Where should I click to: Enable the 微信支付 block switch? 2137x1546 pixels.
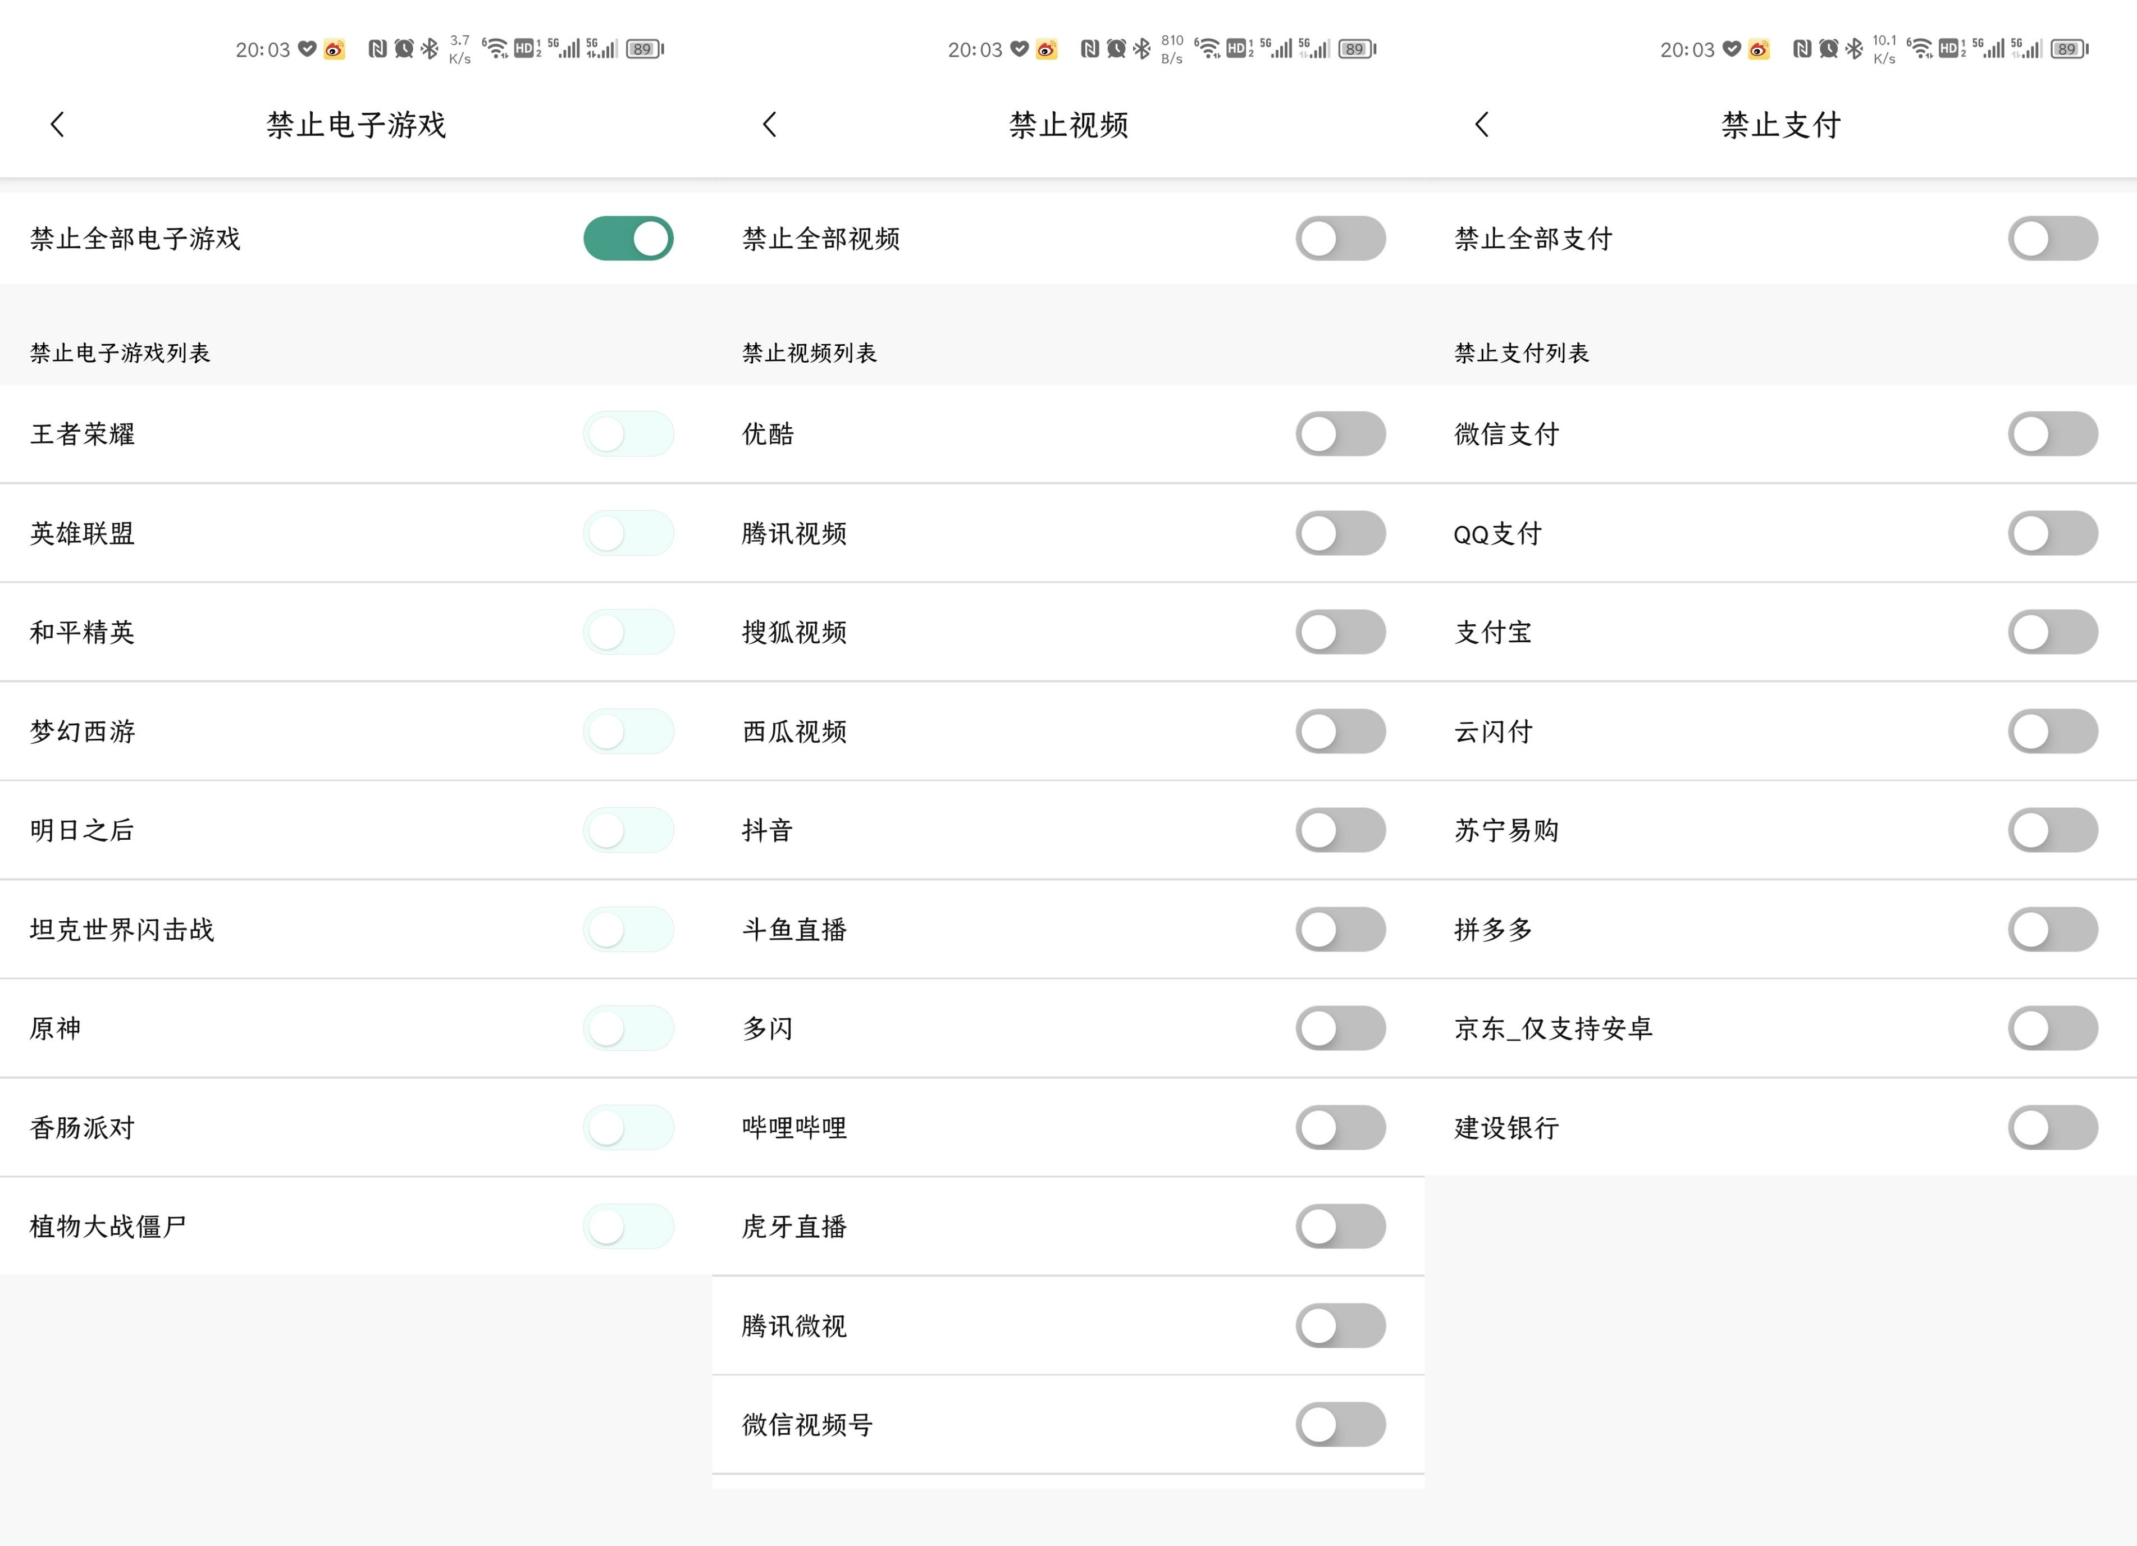[2053, 434]
